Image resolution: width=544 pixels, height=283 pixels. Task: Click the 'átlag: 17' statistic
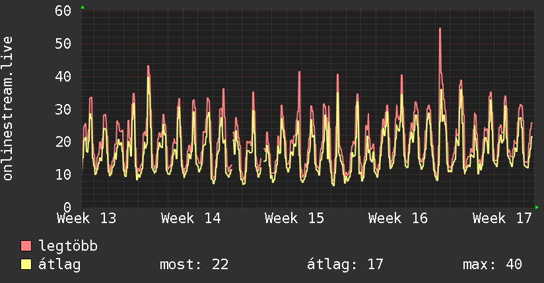tap(345, 265)
